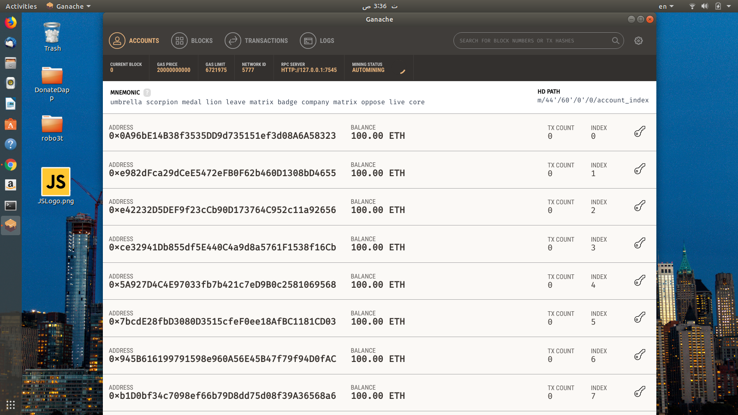Click the volume speaker icon in top bar
Viewport: 738px width, 415px height.
pos(705,6)
